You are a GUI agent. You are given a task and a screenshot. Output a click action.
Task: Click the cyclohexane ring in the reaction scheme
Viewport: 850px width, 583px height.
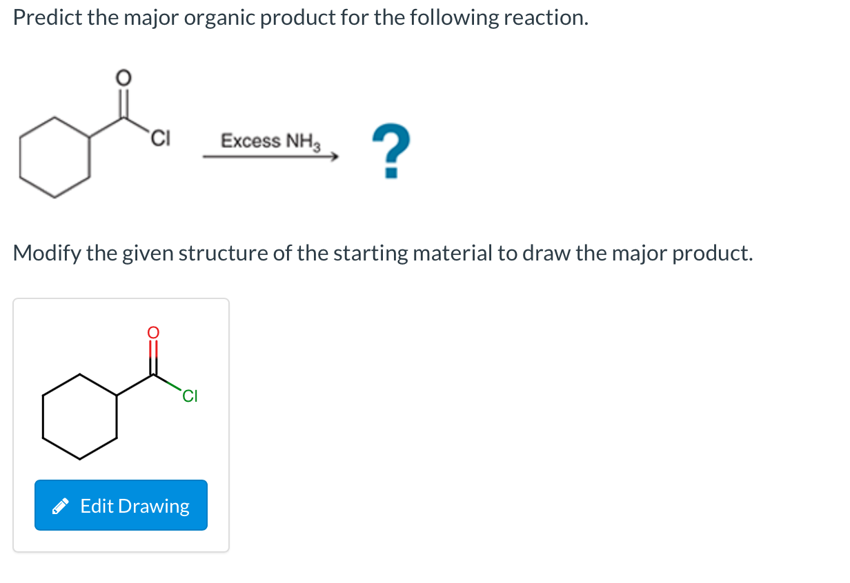point(55,157)
